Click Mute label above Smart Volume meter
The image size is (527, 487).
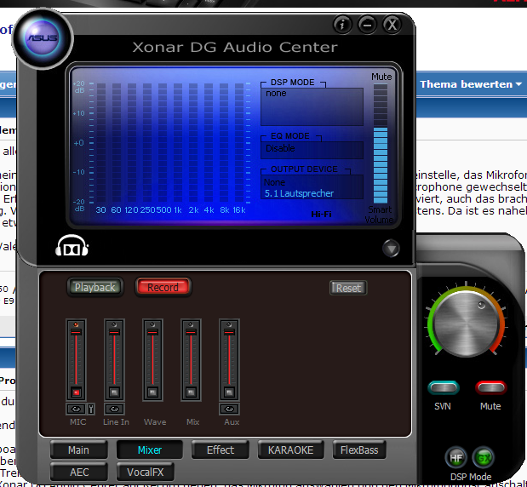(x=381, y=77)
